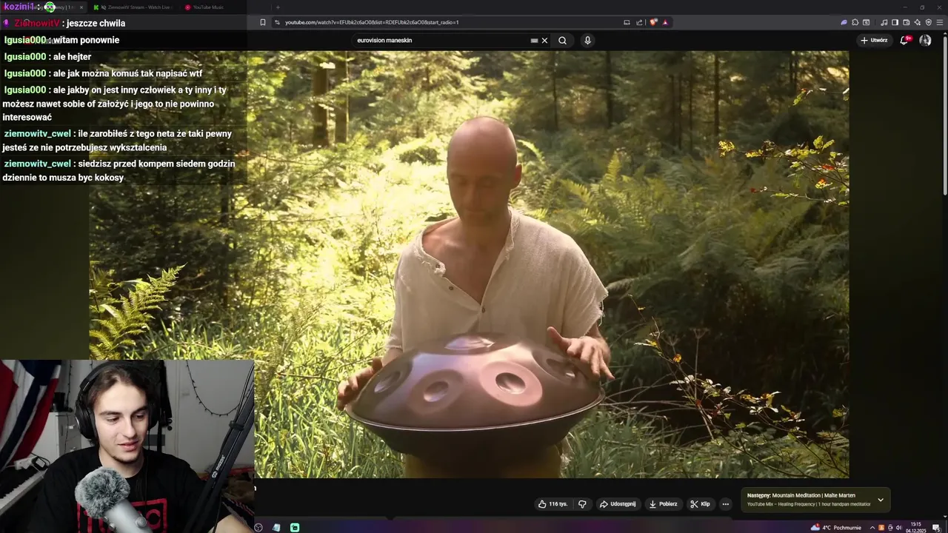948x533 pixels.
Task: Start voice search with microphone icon
Action: [x=587, y=41]
